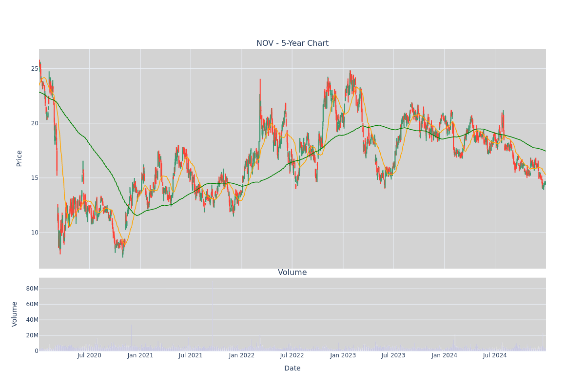Select the "80M" volume tick label
585x390 pixels.
[32, 289]
